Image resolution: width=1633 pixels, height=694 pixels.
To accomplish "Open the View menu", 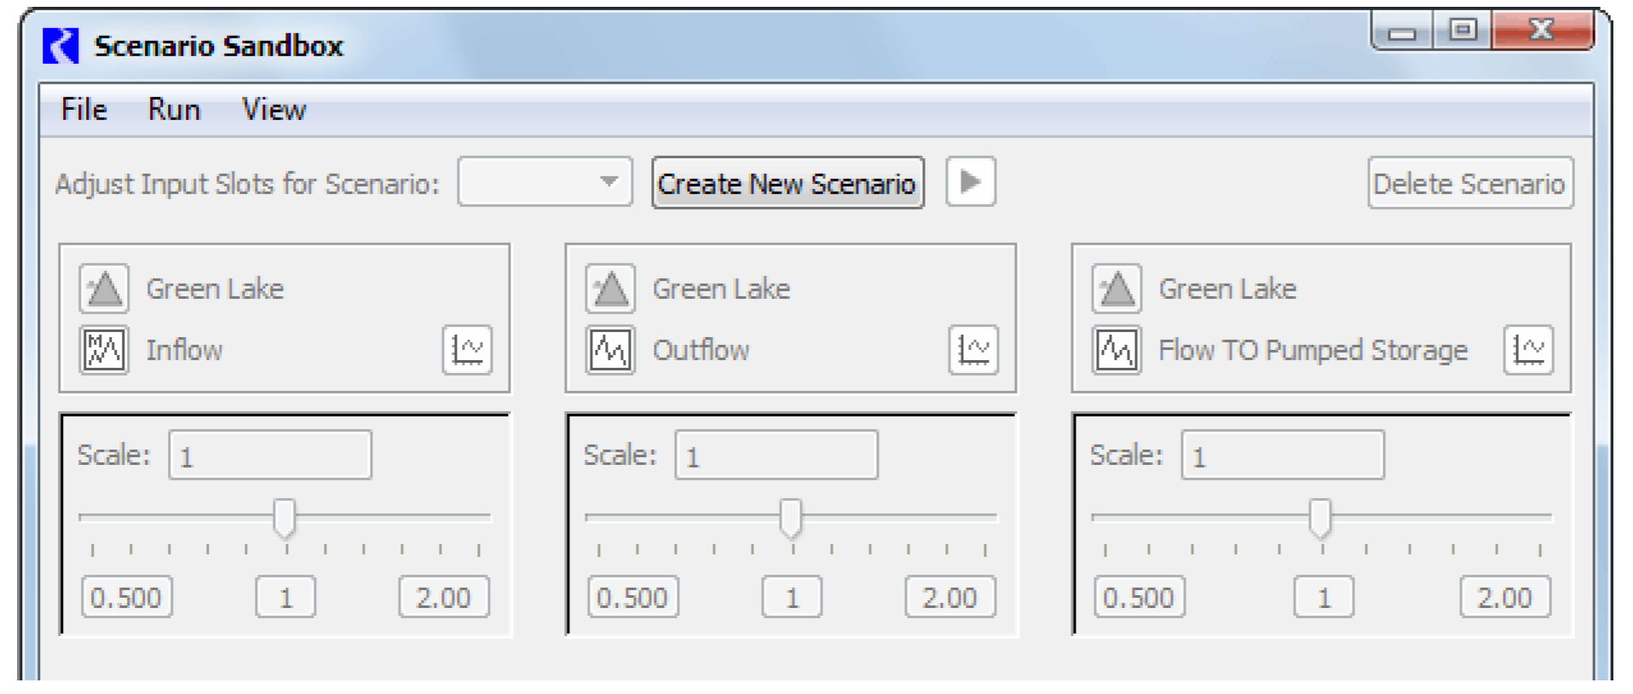I will pyautogui.click(x=274, y=110).
